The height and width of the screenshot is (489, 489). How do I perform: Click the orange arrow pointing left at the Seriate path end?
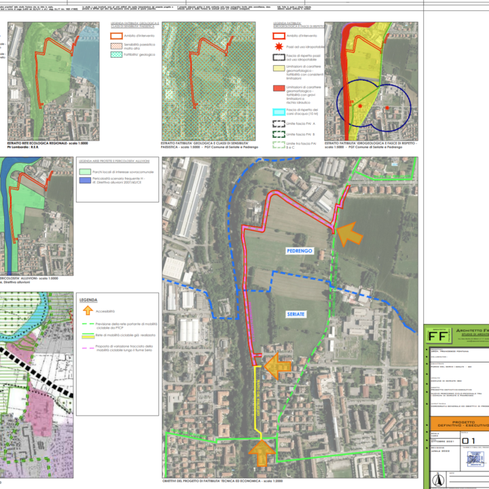point(277,366)
